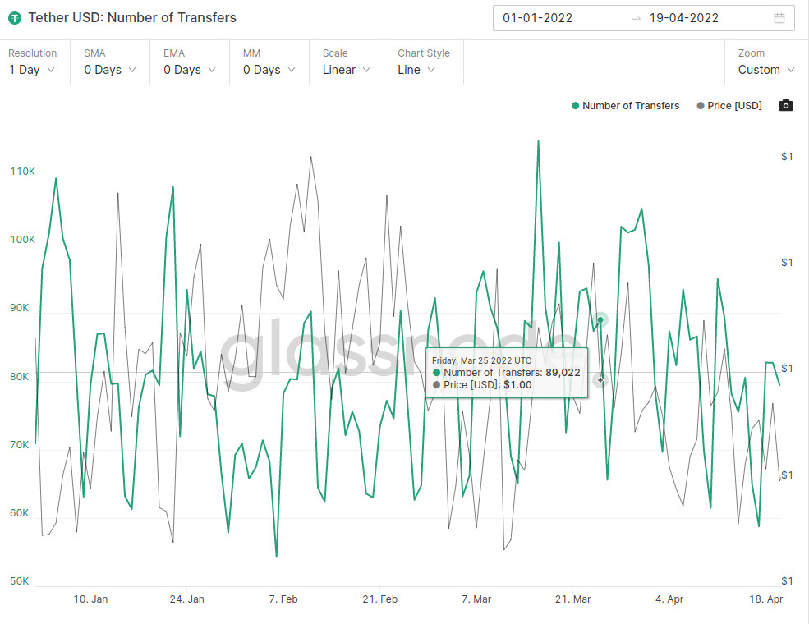The image size is (809, 624).
Task: Click the 7. Mar x-axis label
Action: (x=476, y=599)
